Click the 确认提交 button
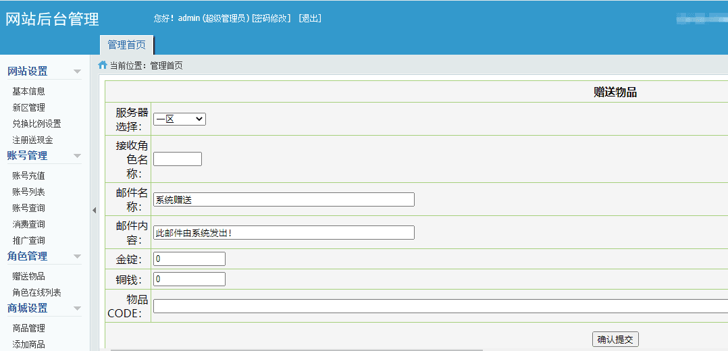Viewport: 728px width, 351px height. tap(615, 340)
